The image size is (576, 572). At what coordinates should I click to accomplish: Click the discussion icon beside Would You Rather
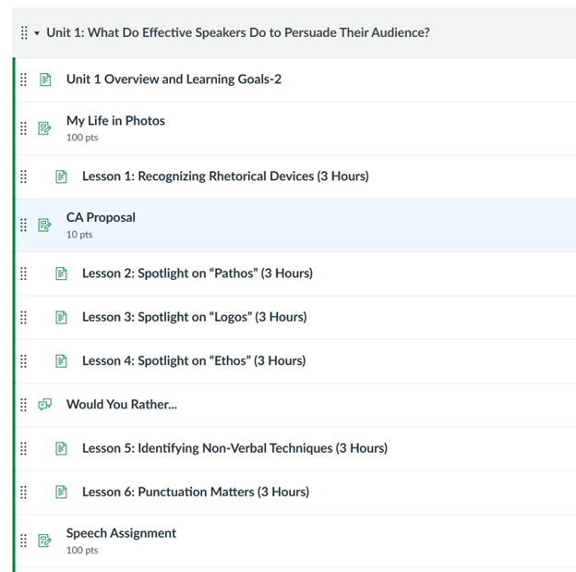click(45, 405)
